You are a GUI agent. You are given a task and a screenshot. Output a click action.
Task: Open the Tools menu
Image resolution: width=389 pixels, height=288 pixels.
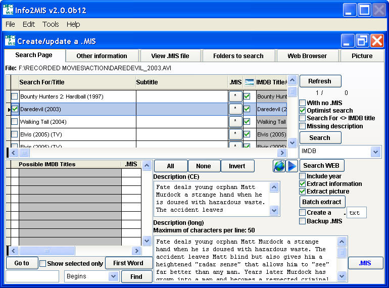click(x=51, y=24)
